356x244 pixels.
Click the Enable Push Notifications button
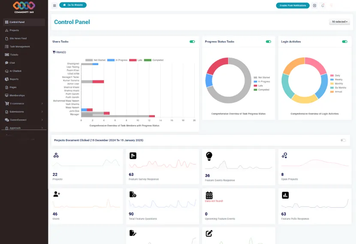[293, 6]
